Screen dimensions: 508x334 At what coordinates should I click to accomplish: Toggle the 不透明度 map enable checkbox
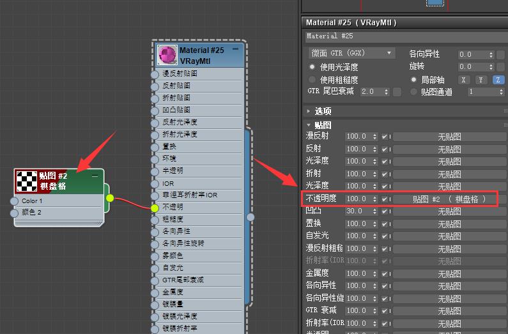pos(385,199)
